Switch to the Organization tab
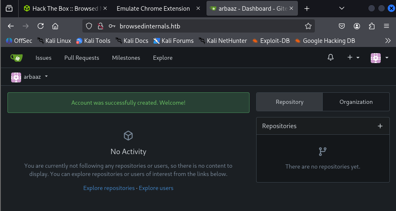The width and height of the screenshot is (396, 211). pyautogui.click(x=356, y=102)
